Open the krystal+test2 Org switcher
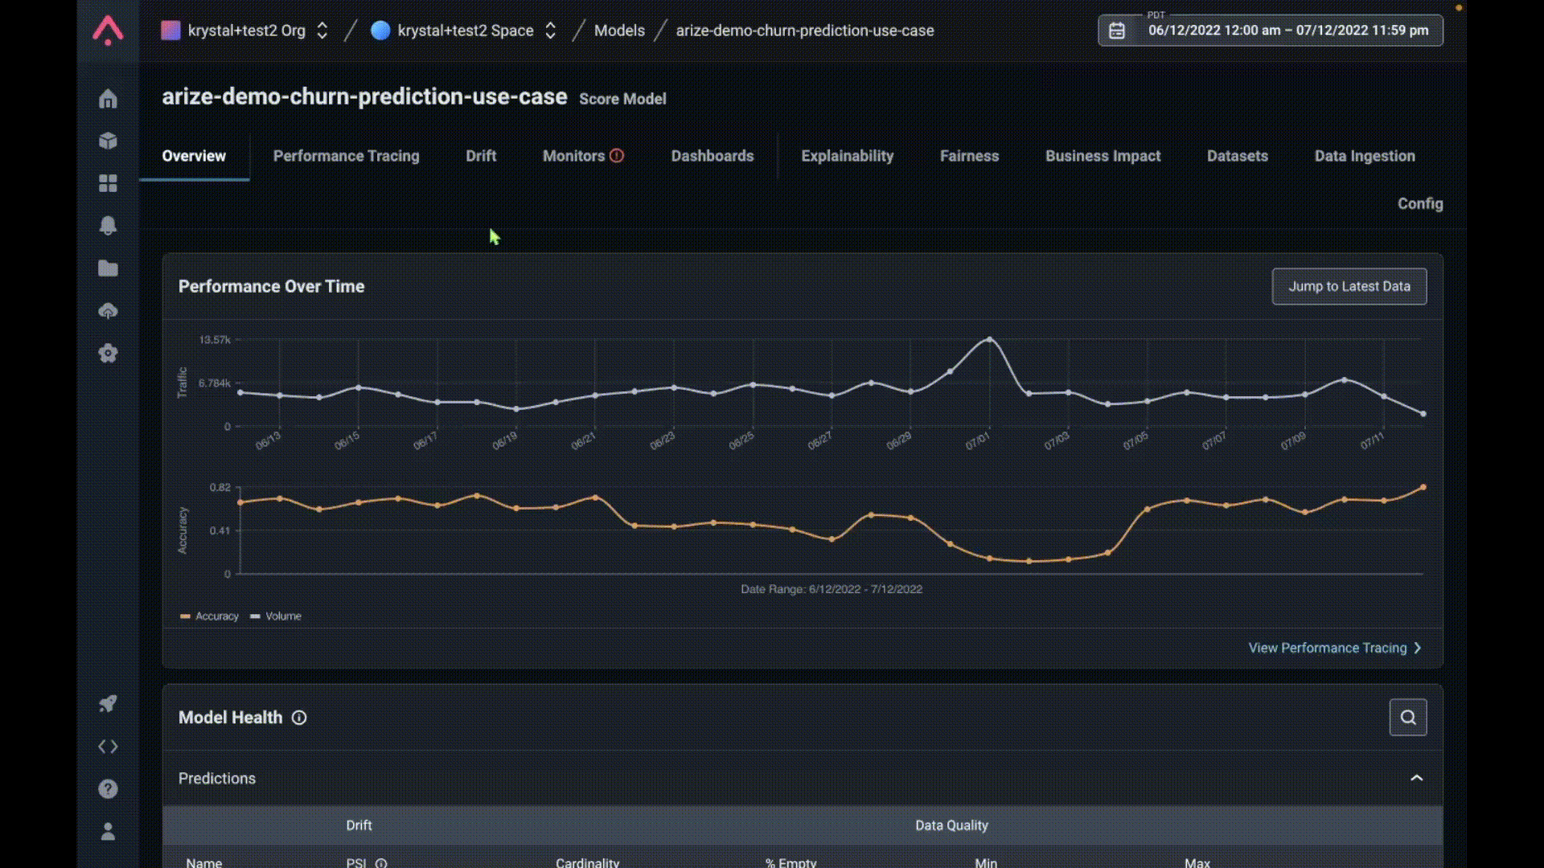Image resolution: width=1544 pixels, height=868 pixels. point(245,31)
